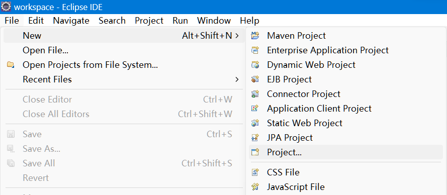Screen dimensions: 447x195
Task: Expand the Recent Files submenu arrow
Action: (237, 79)
